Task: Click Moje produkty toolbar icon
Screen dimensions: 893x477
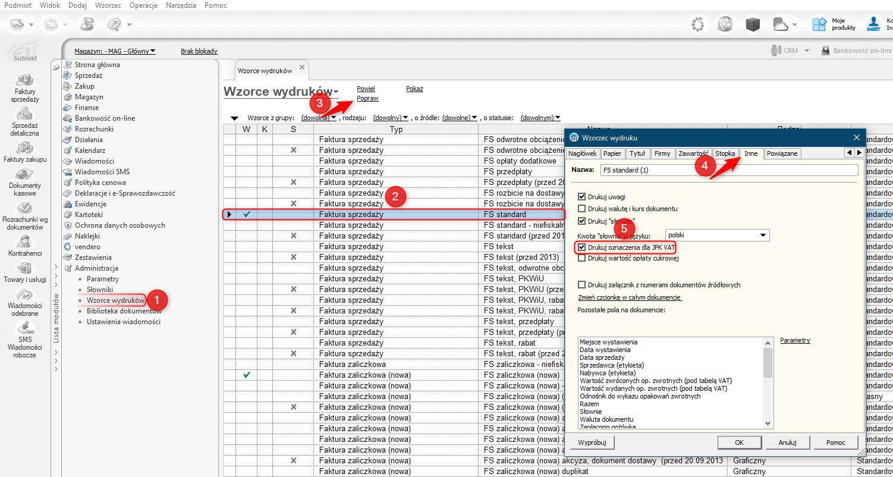Action: pyautogui.click(x=820, y=24)
